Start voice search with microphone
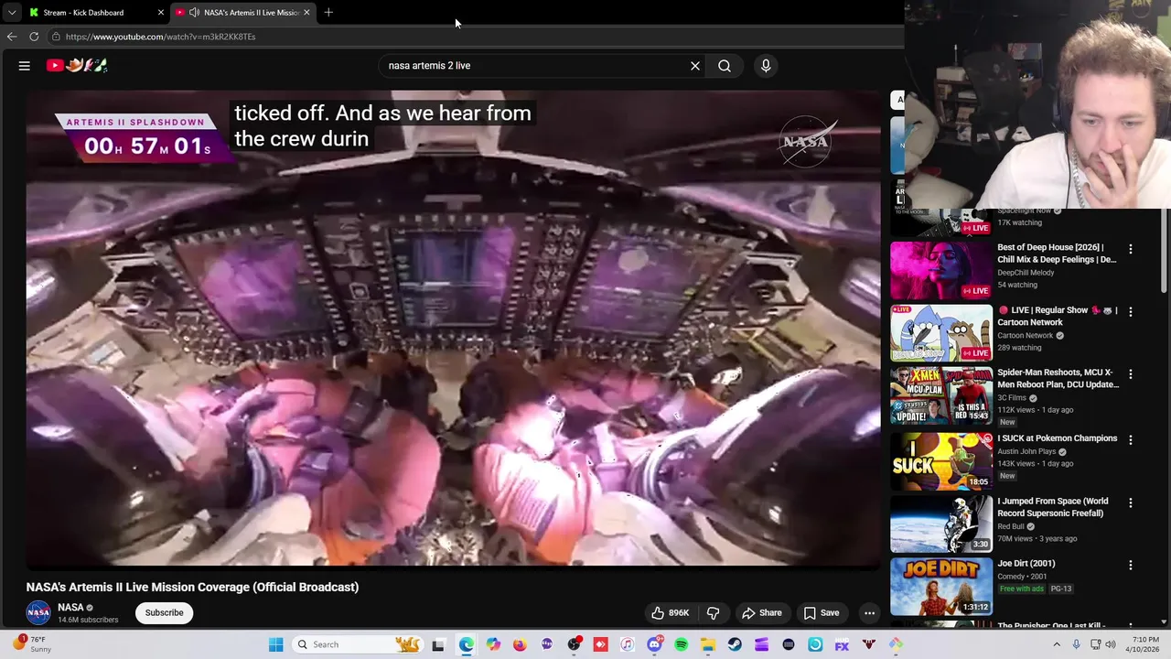 click(766, 66)
